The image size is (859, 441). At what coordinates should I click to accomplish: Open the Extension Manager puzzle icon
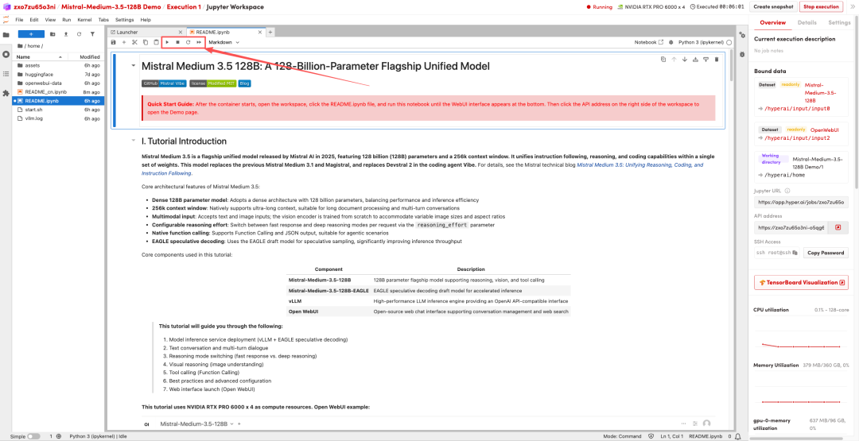click(x=6, y=93)
